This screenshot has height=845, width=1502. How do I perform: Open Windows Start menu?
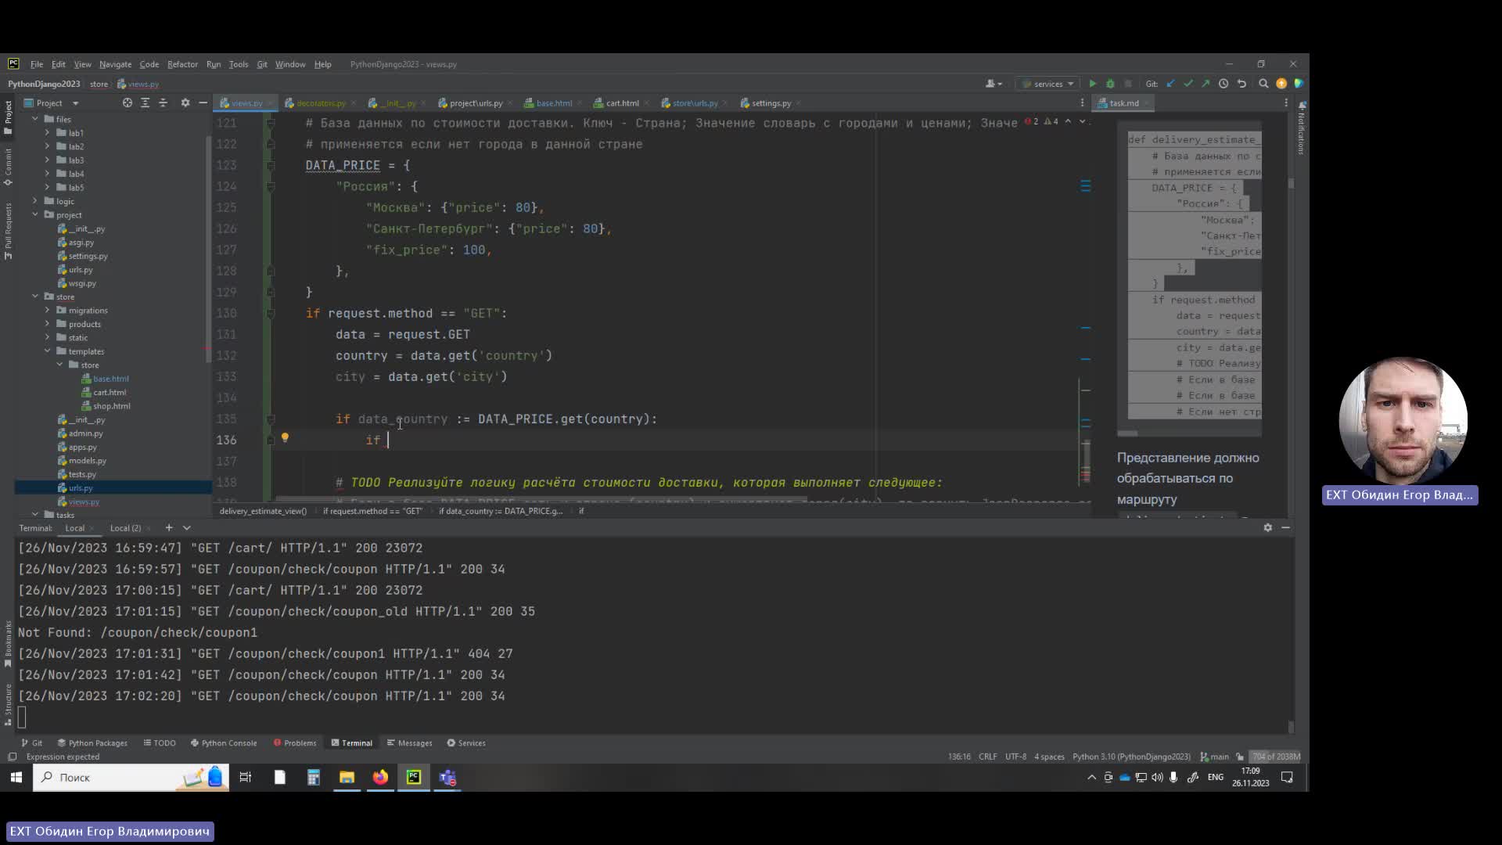(16, 777)
